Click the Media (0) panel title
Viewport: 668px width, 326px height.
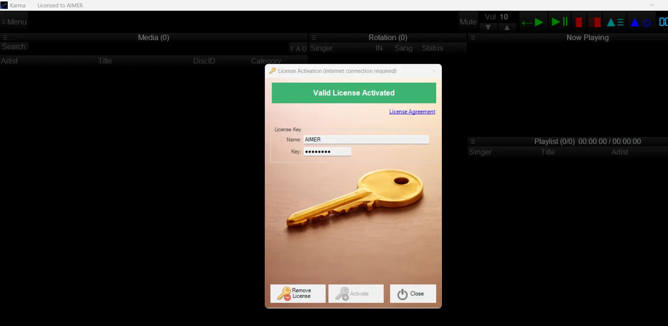[x=154, y=38]
